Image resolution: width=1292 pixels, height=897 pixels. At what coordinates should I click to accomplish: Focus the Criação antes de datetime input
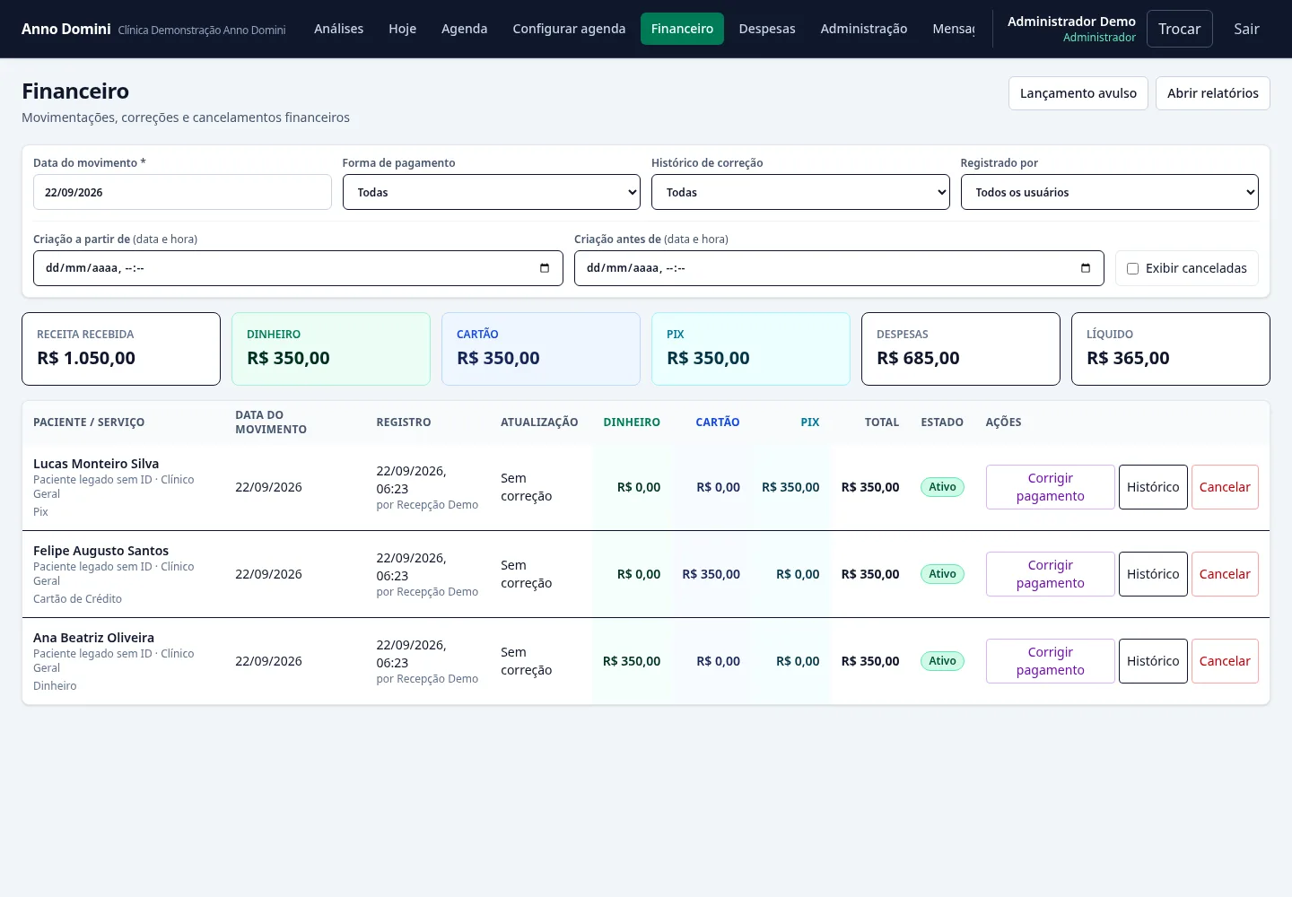pos(839,268)
